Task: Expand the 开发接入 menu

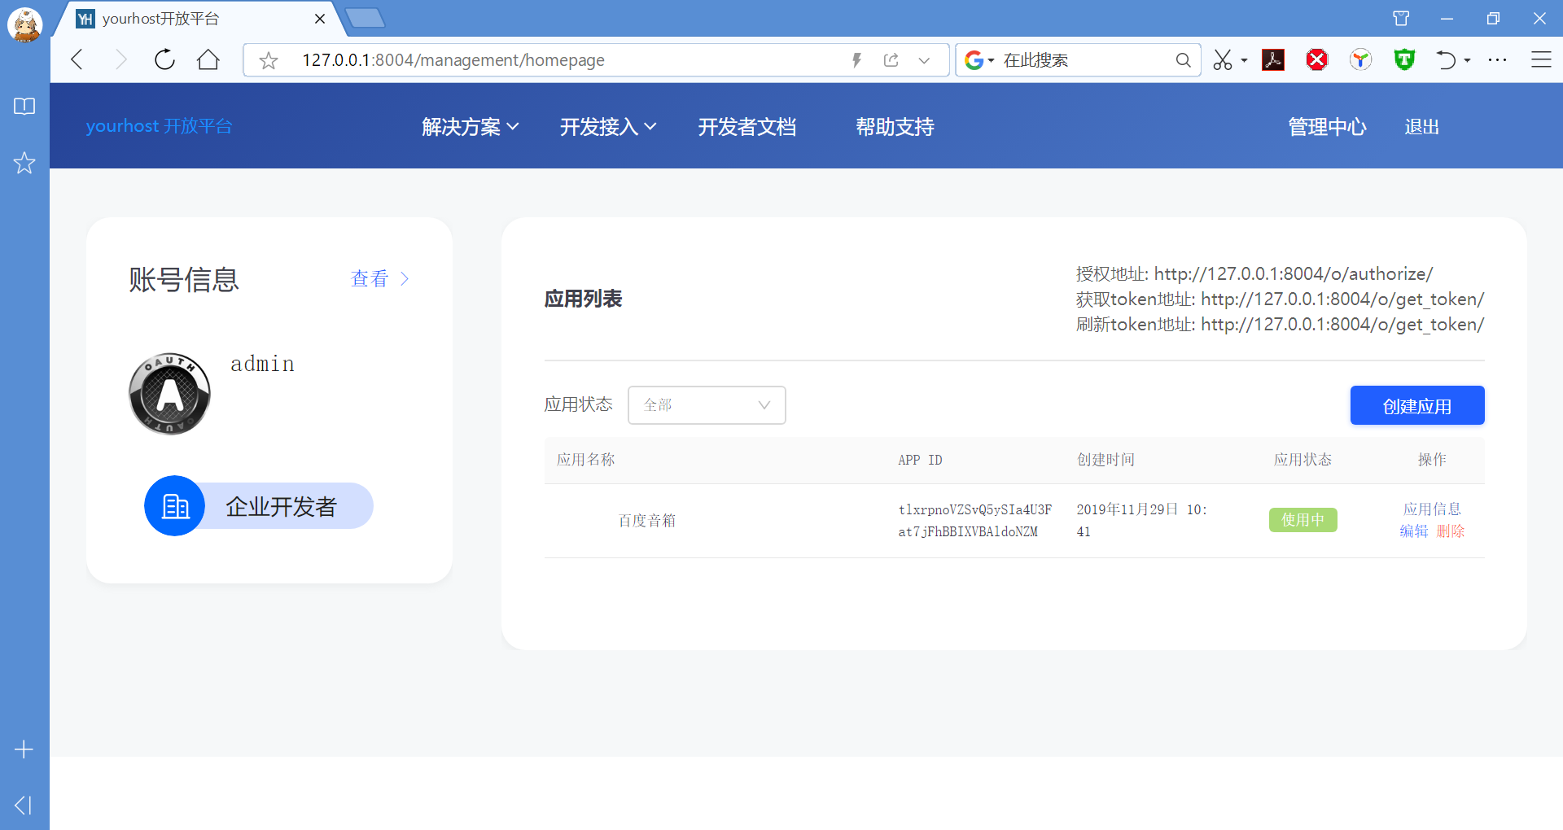Action: [x=608, y=127]
